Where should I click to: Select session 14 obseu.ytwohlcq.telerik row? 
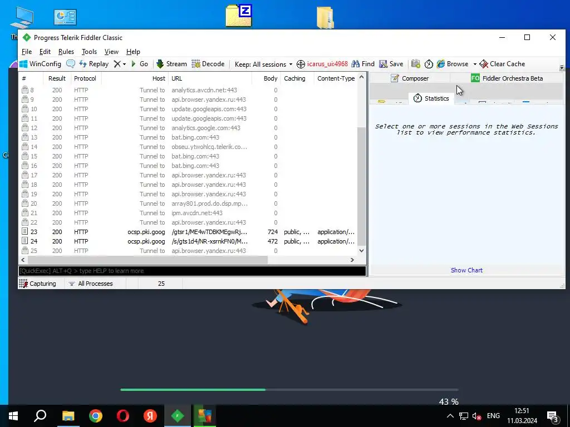click(188, 147)
